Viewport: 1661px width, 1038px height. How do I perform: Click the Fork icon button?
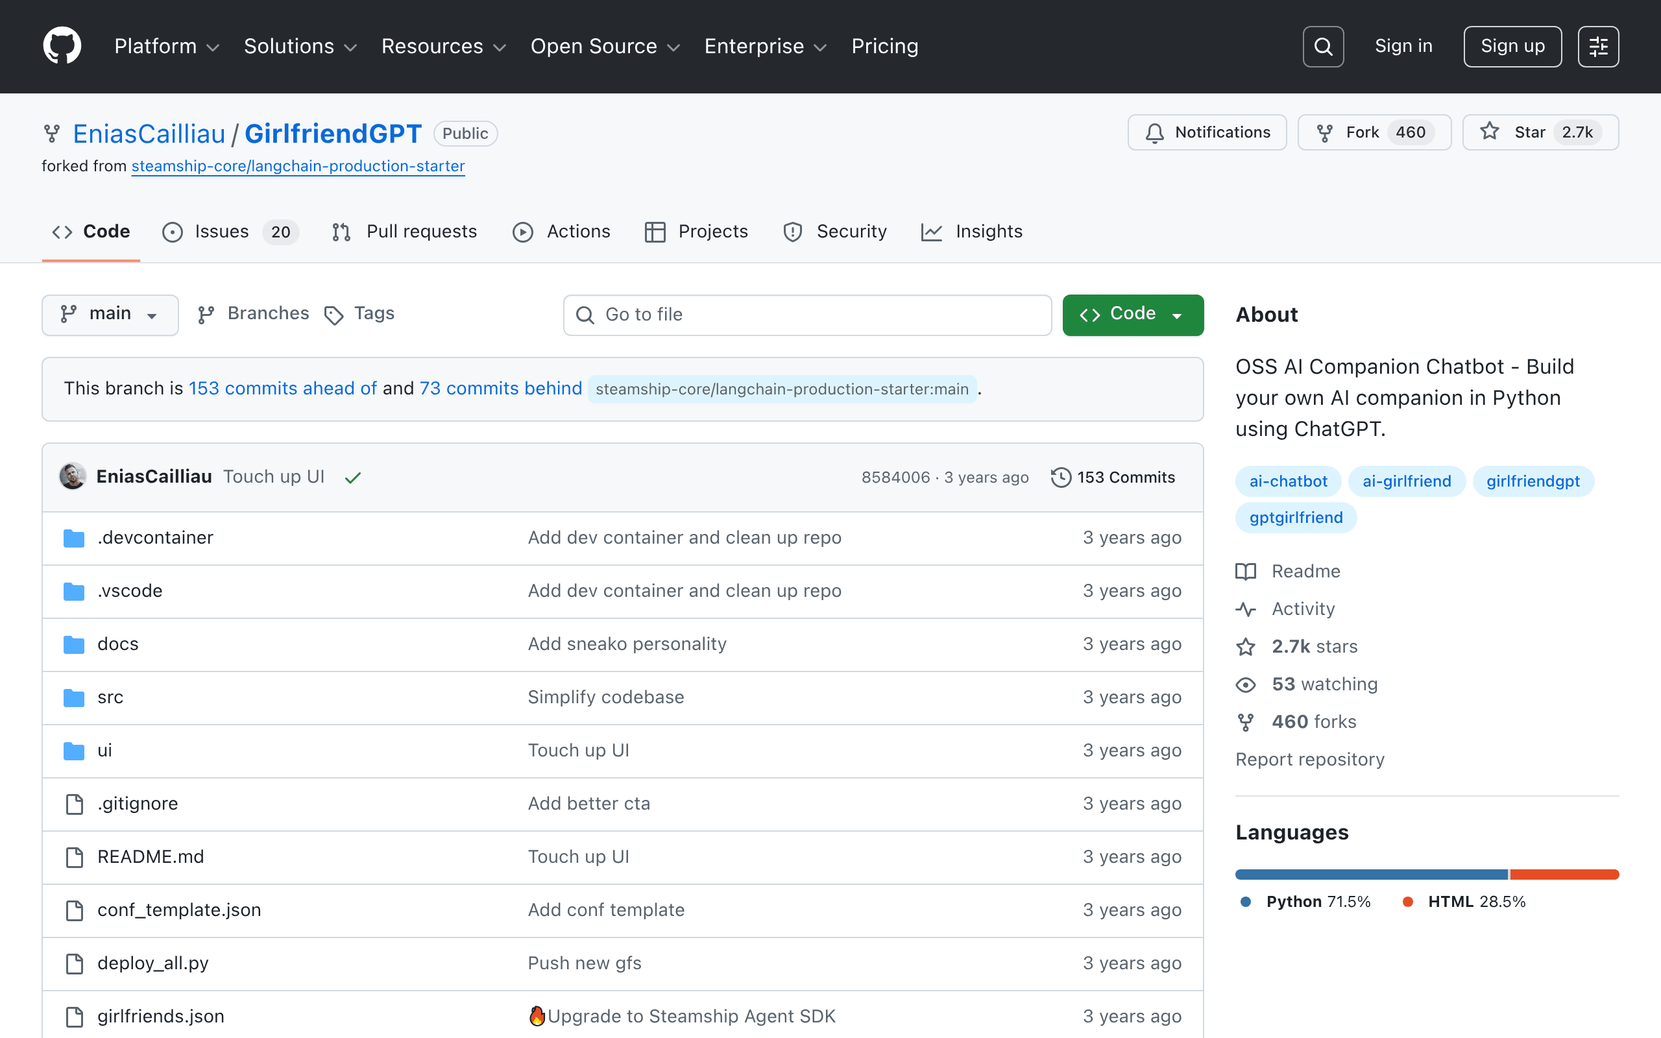point(1325,132)
